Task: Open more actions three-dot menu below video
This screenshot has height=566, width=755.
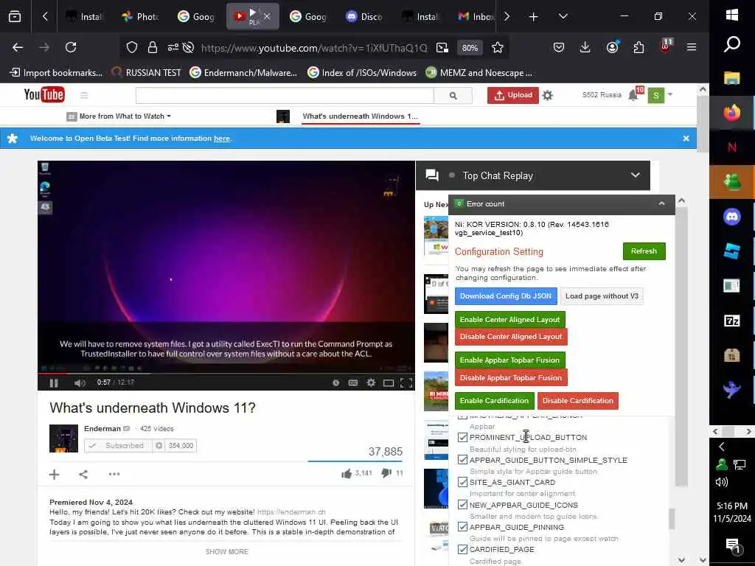Action: (x=114, y=474)
